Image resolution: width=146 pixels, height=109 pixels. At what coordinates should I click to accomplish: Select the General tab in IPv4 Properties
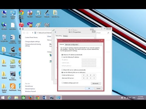click(62, 45)
